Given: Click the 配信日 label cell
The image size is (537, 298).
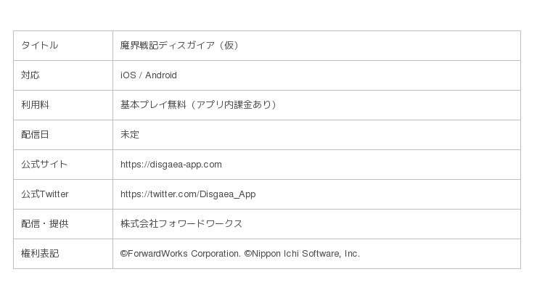Looking at the screenshot, I should point(35,135).
